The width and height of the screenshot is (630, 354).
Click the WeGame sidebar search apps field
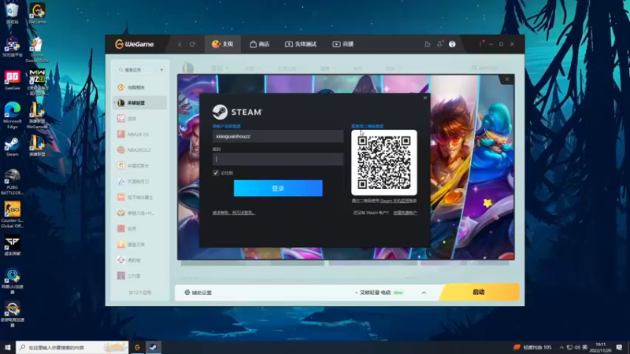(135, 70)
